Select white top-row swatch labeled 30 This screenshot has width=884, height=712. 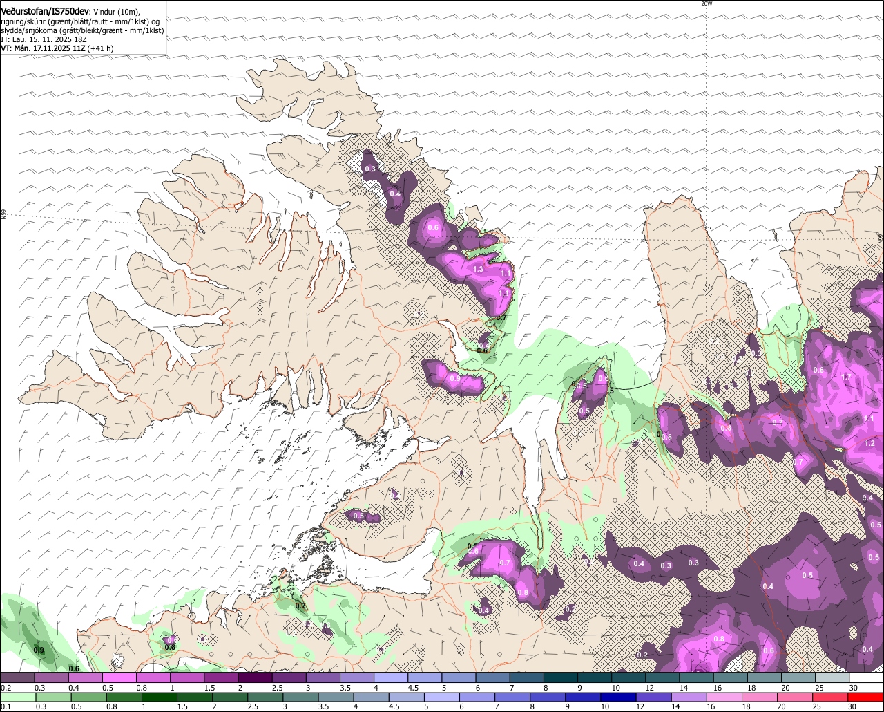pos(867,677)
